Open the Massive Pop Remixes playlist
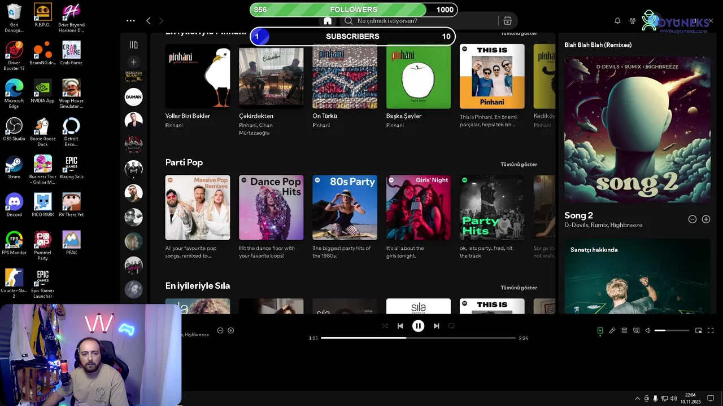The height and width of the screenshot is (406, 723). pyautogui.click(x=197, y=217)
